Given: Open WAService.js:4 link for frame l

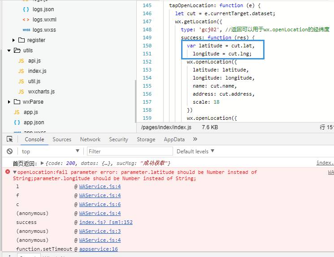Looking at the screenshot, I should [x=100, y=186].
